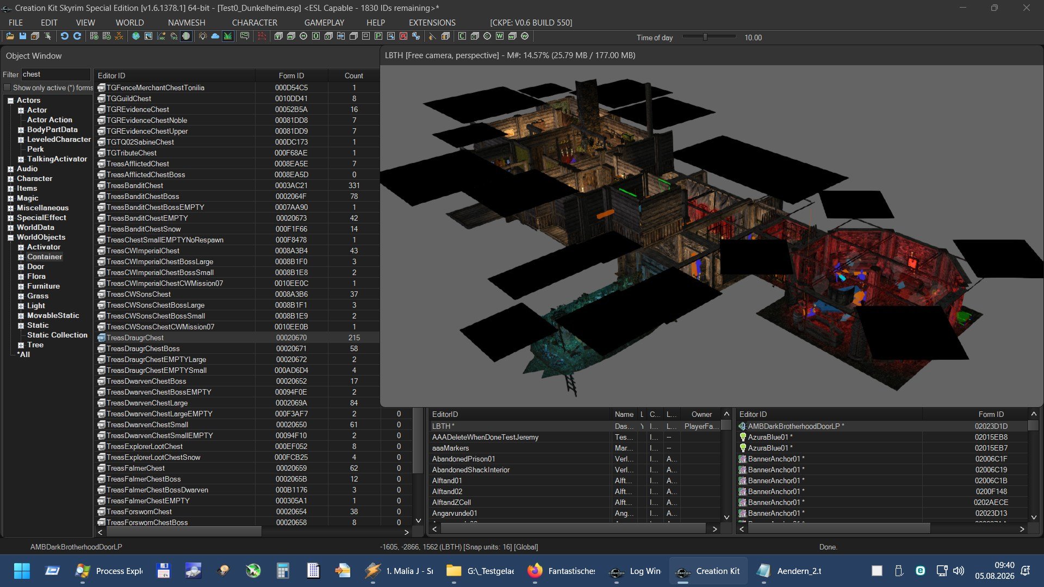Click the green T cube toolbar icon
The width and height of the screenshot is (1044, 587).
click(278, 36)
